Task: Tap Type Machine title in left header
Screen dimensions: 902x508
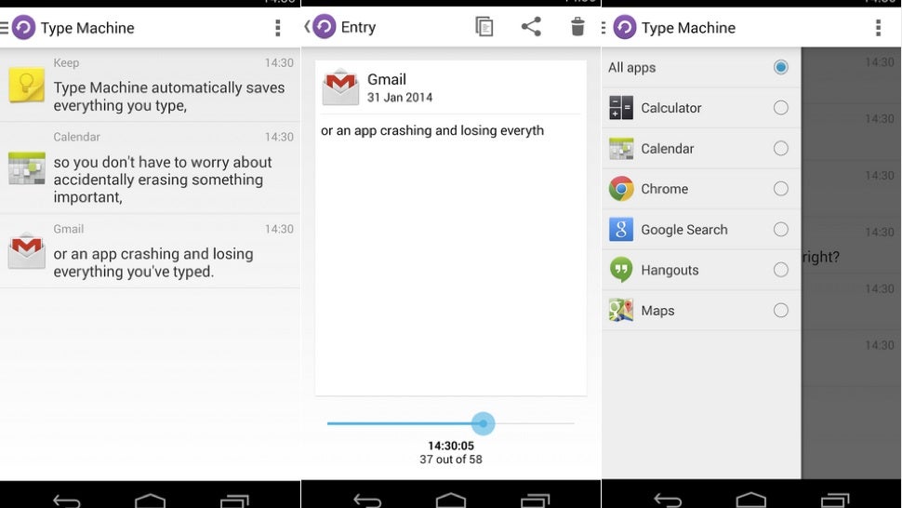Action: click(87, 28)
